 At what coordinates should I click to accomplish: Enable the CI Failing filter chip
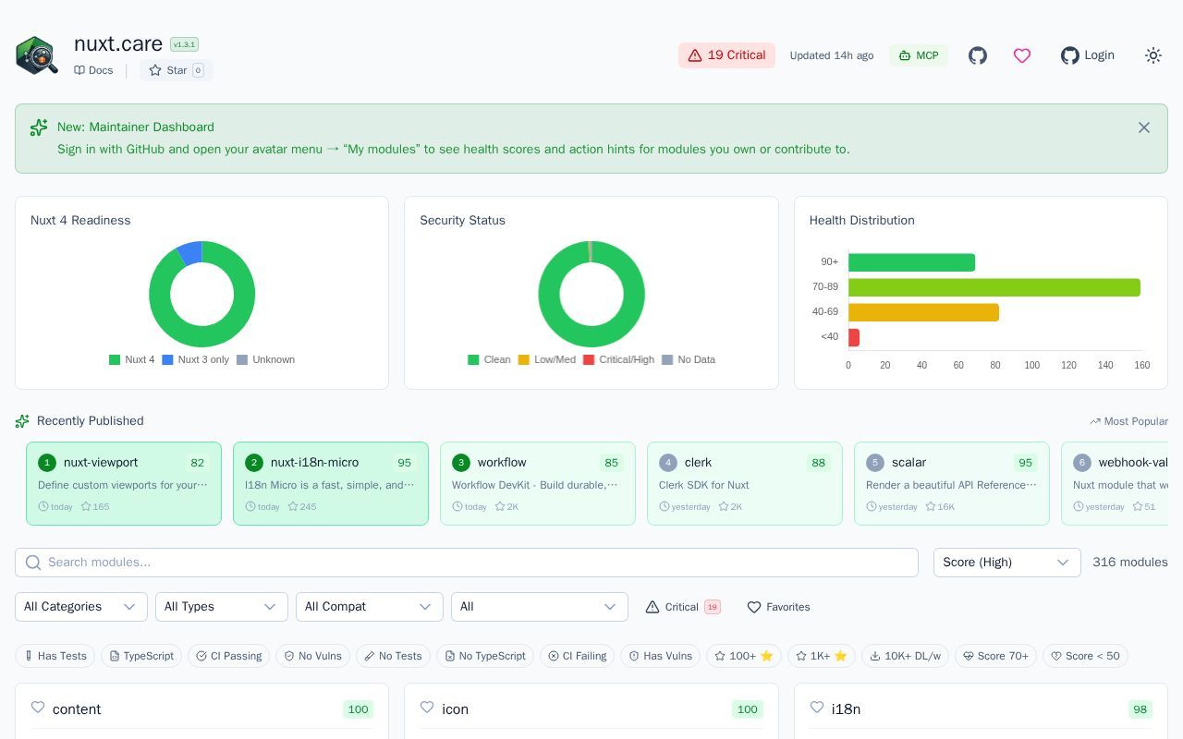(577, 656)
